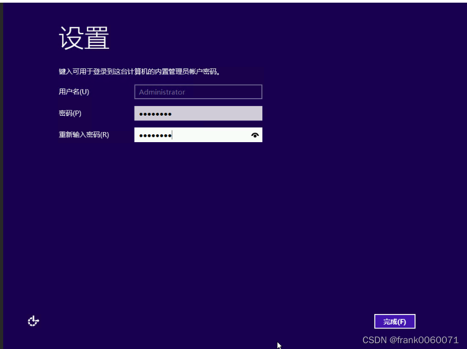This screenshot has width=467, height=349.
Task: Click the Administrator username field
Action: pyautogui.click(x=198, y=92)
